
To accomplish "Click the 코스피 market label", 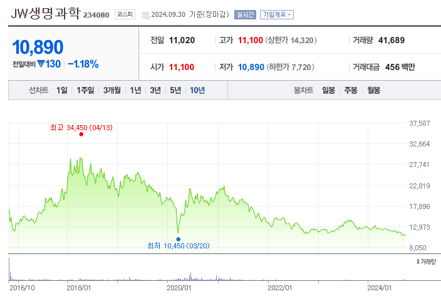I will point(125,14).
